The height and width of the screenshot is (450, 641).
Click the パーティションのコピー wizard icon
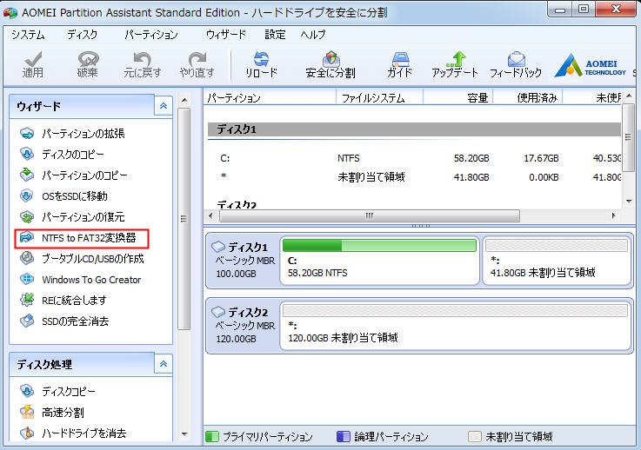click(27, 175)
